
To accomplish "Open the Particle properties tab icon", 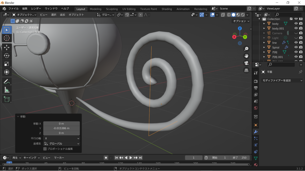I will click(256, 138).
